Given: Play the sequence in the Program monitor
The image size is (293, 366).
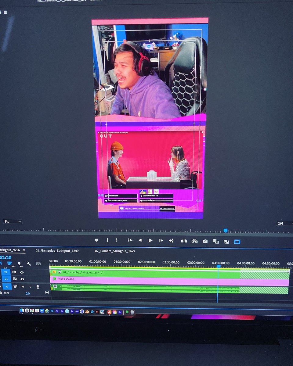Looking at the screenshot, I should (x=150, y=240).
